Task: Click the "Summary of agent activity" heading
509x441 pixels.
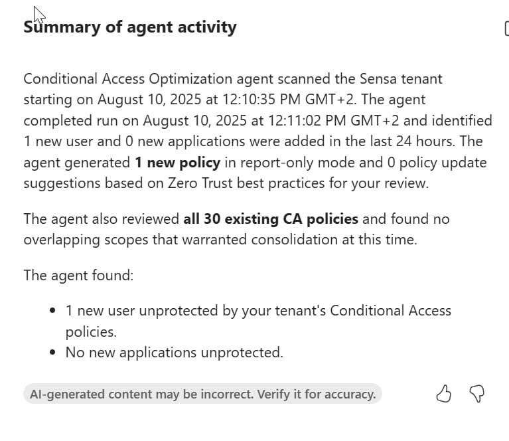Action: pyautogui.click(x=130, y=27)
